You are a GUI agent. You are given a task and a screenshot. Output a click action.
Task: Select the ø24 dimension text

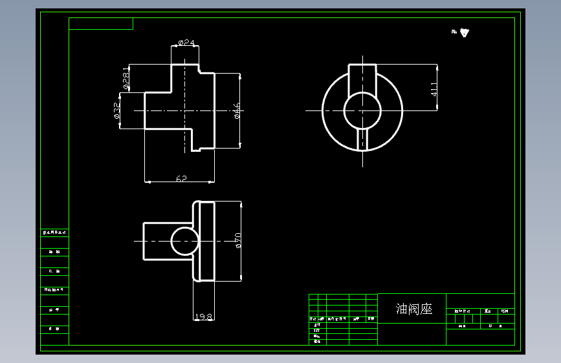click(186, 43)
